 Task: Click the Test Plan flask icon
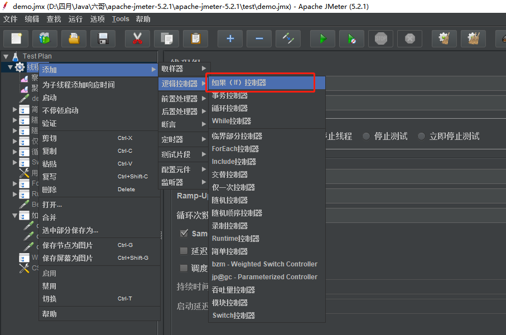tap(15, 56)
